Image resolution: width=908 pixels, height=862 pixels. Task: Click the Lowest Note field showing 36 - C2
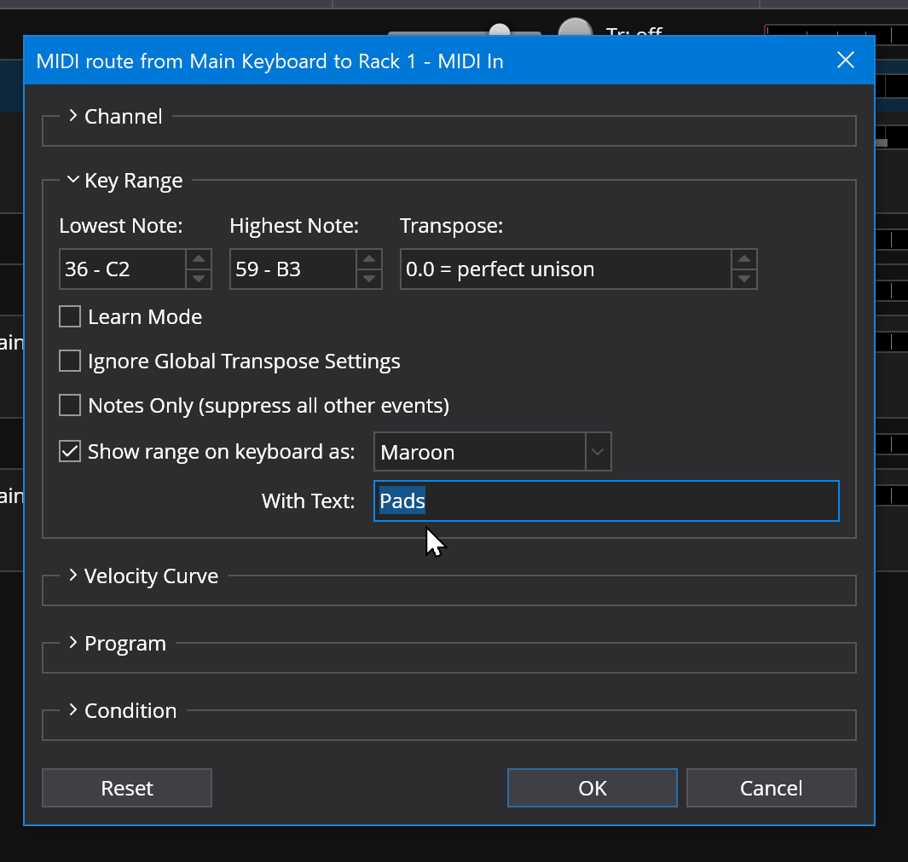[122, 269]
